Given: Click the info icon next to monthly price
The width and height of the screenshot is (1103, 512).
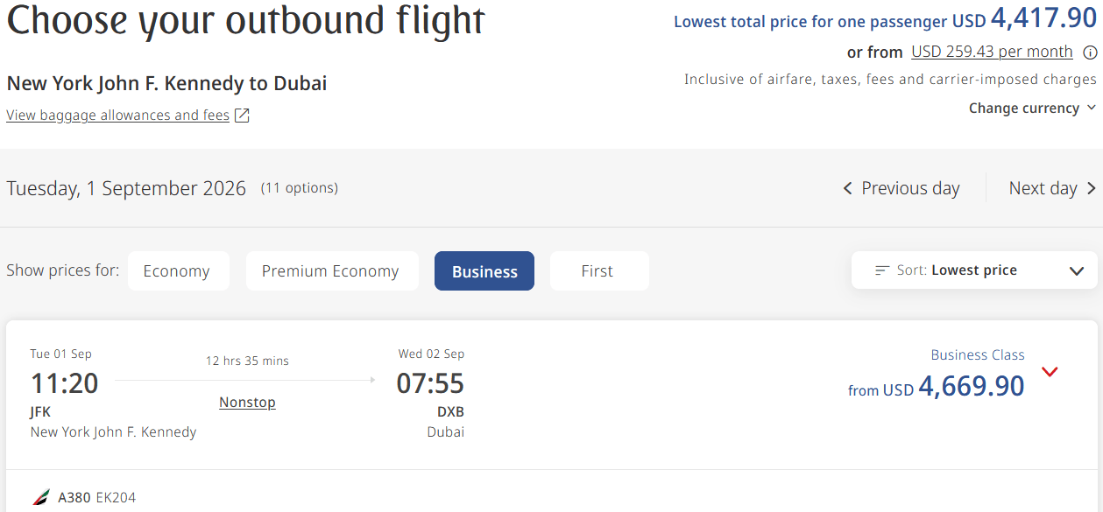Looking at the screenshot, I should 1090,53.
